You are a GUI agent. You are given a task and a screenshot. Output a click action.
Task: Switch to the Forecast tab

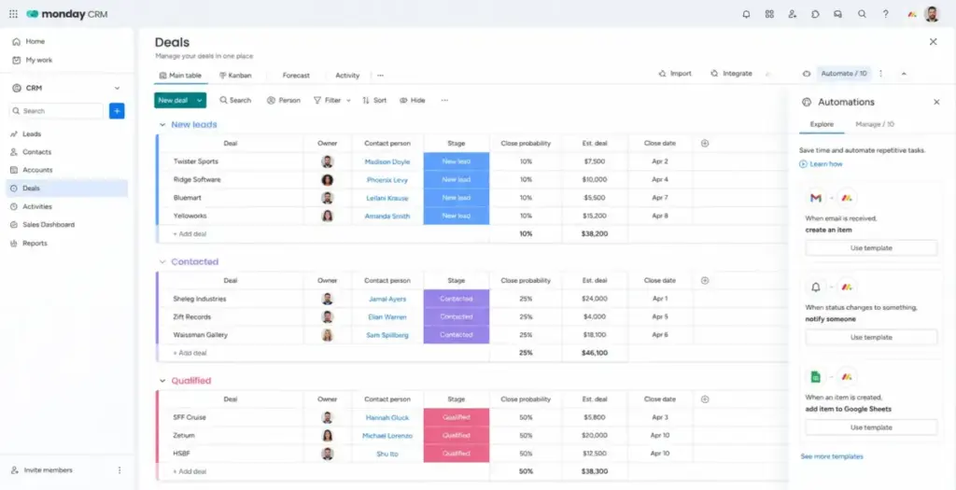296,76
